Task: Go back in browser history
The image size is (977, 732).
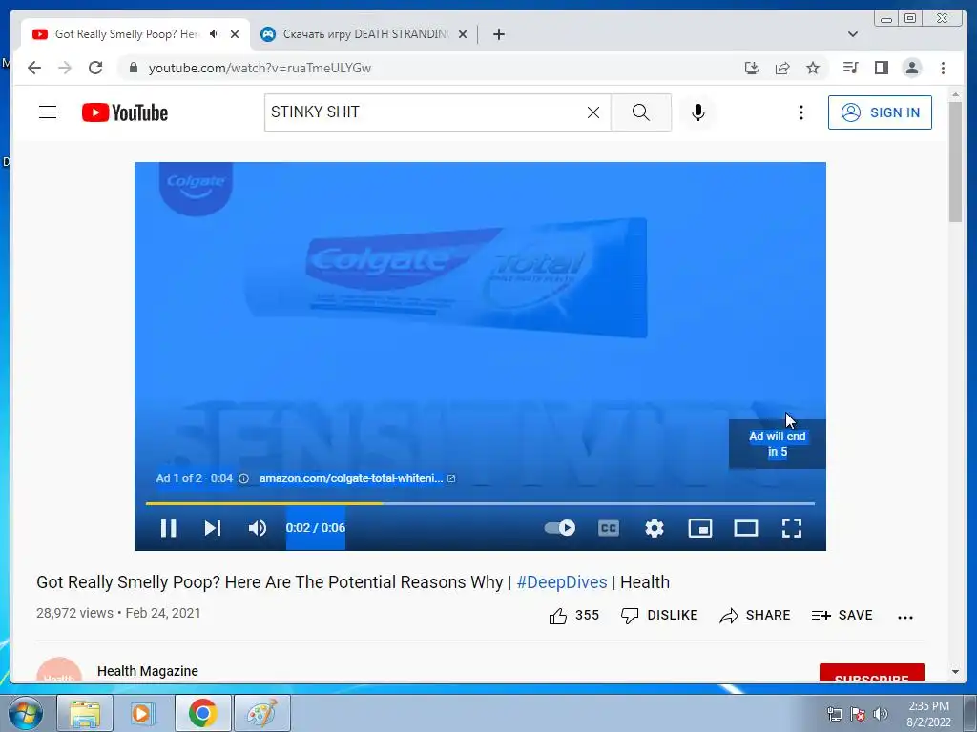Action: pos(34,68)
